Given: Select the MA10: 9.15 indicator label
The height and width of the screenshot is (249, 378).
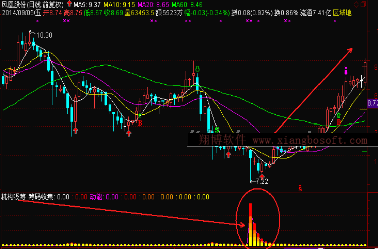Looking at the screenshot, I should point(119,5).
